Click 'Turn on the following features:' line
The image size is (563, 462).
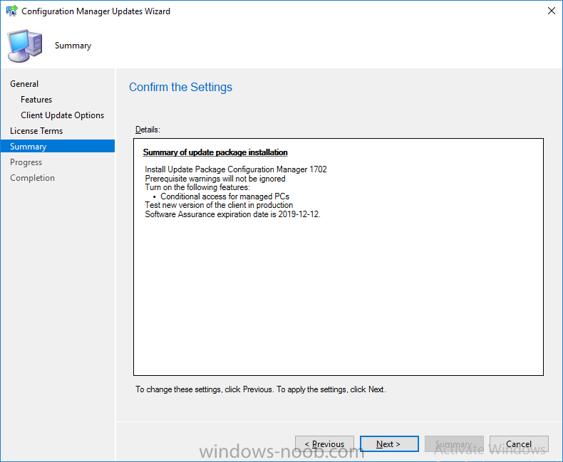[197, 187]
